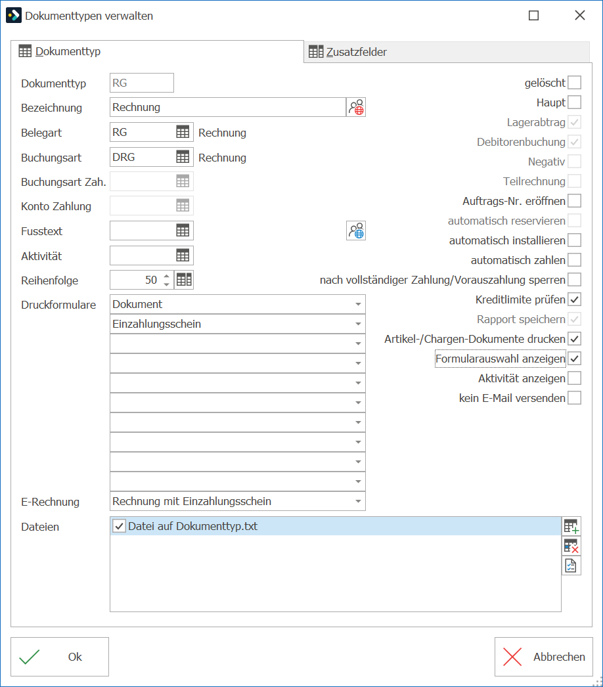603x687 pixels.
Task: Maximize the Dokumenttypen verwalten window
Action: click(x=534, y=16)
